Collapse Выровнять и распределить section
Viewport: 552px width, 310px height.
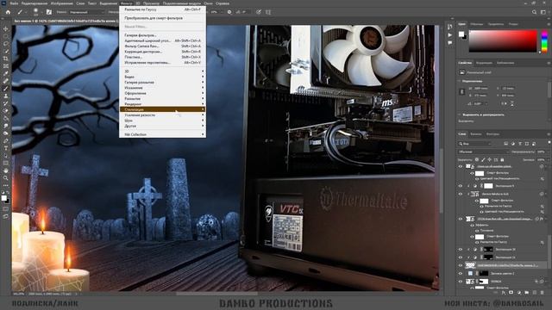click(x=460, y=115)
